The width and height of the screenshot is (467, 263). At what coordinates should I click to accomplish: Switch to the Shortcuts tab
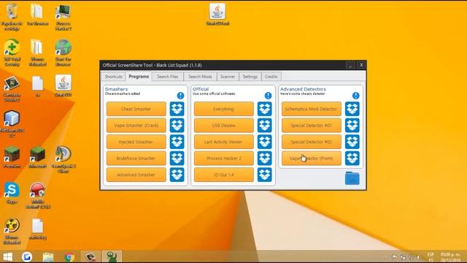114,77
